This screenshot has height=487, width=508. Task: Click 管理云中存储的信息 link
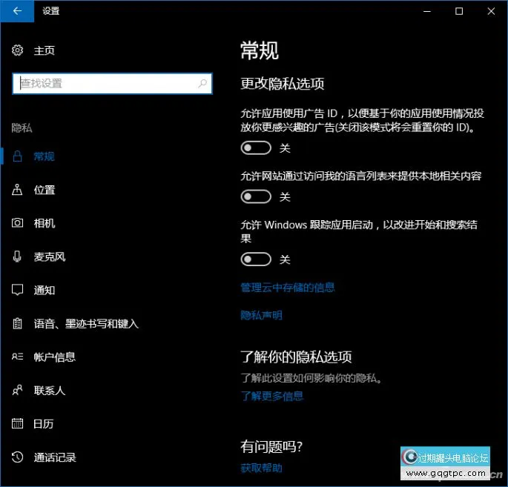[288, 287]
